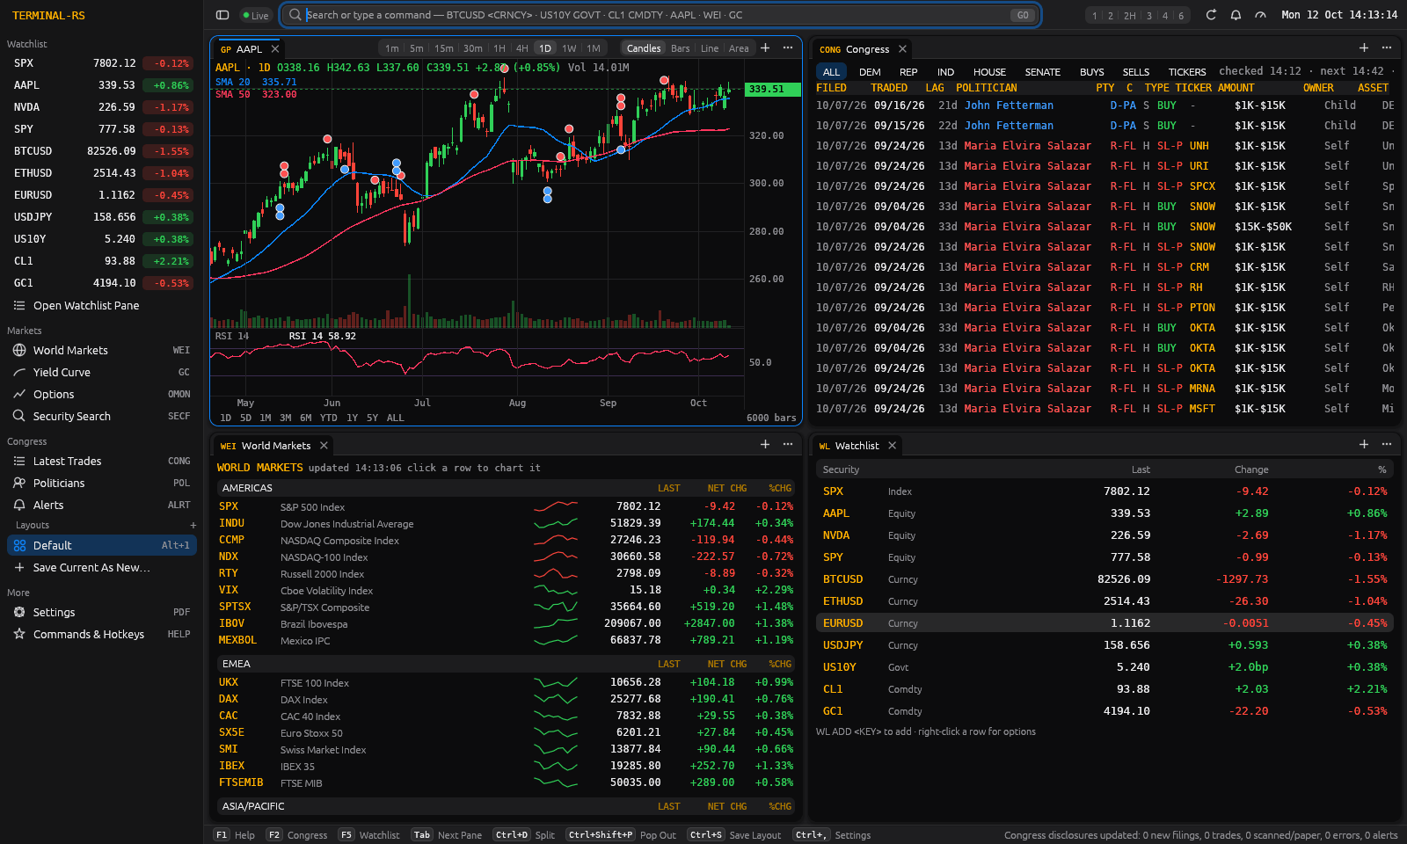Toggle the sidebar panel icon
The height and width of the screenshot is (844, 1407).
coord(222,15)
